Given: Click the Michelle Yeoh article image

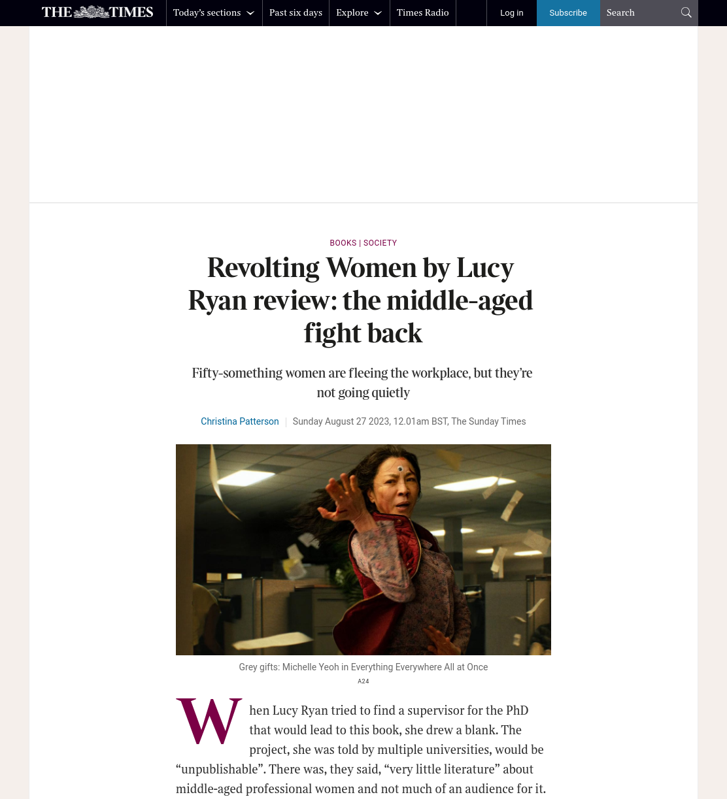Looking at the screenshot, I should click(363, 549).
